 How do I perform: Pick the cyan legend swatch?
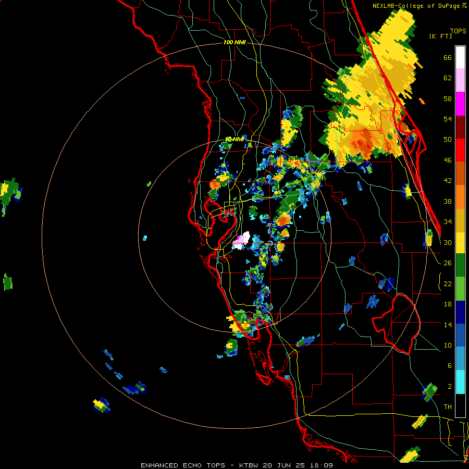point(460,382)
